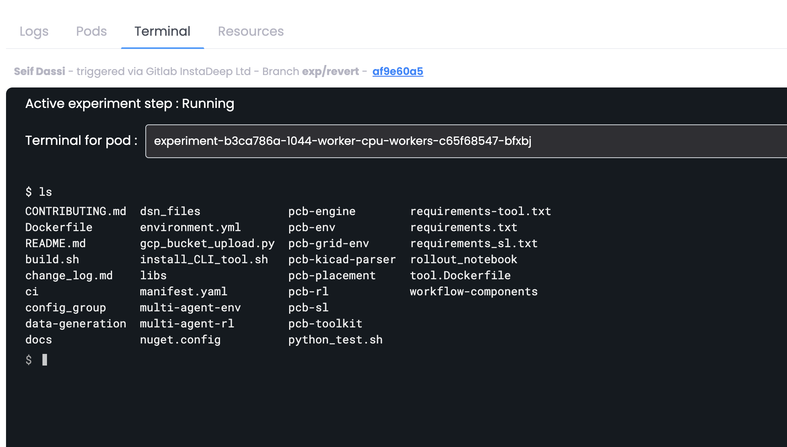The image size is (787, 447).
Task: Open the Pods tab
Action: pyautogui.click(x=92, y=31)
